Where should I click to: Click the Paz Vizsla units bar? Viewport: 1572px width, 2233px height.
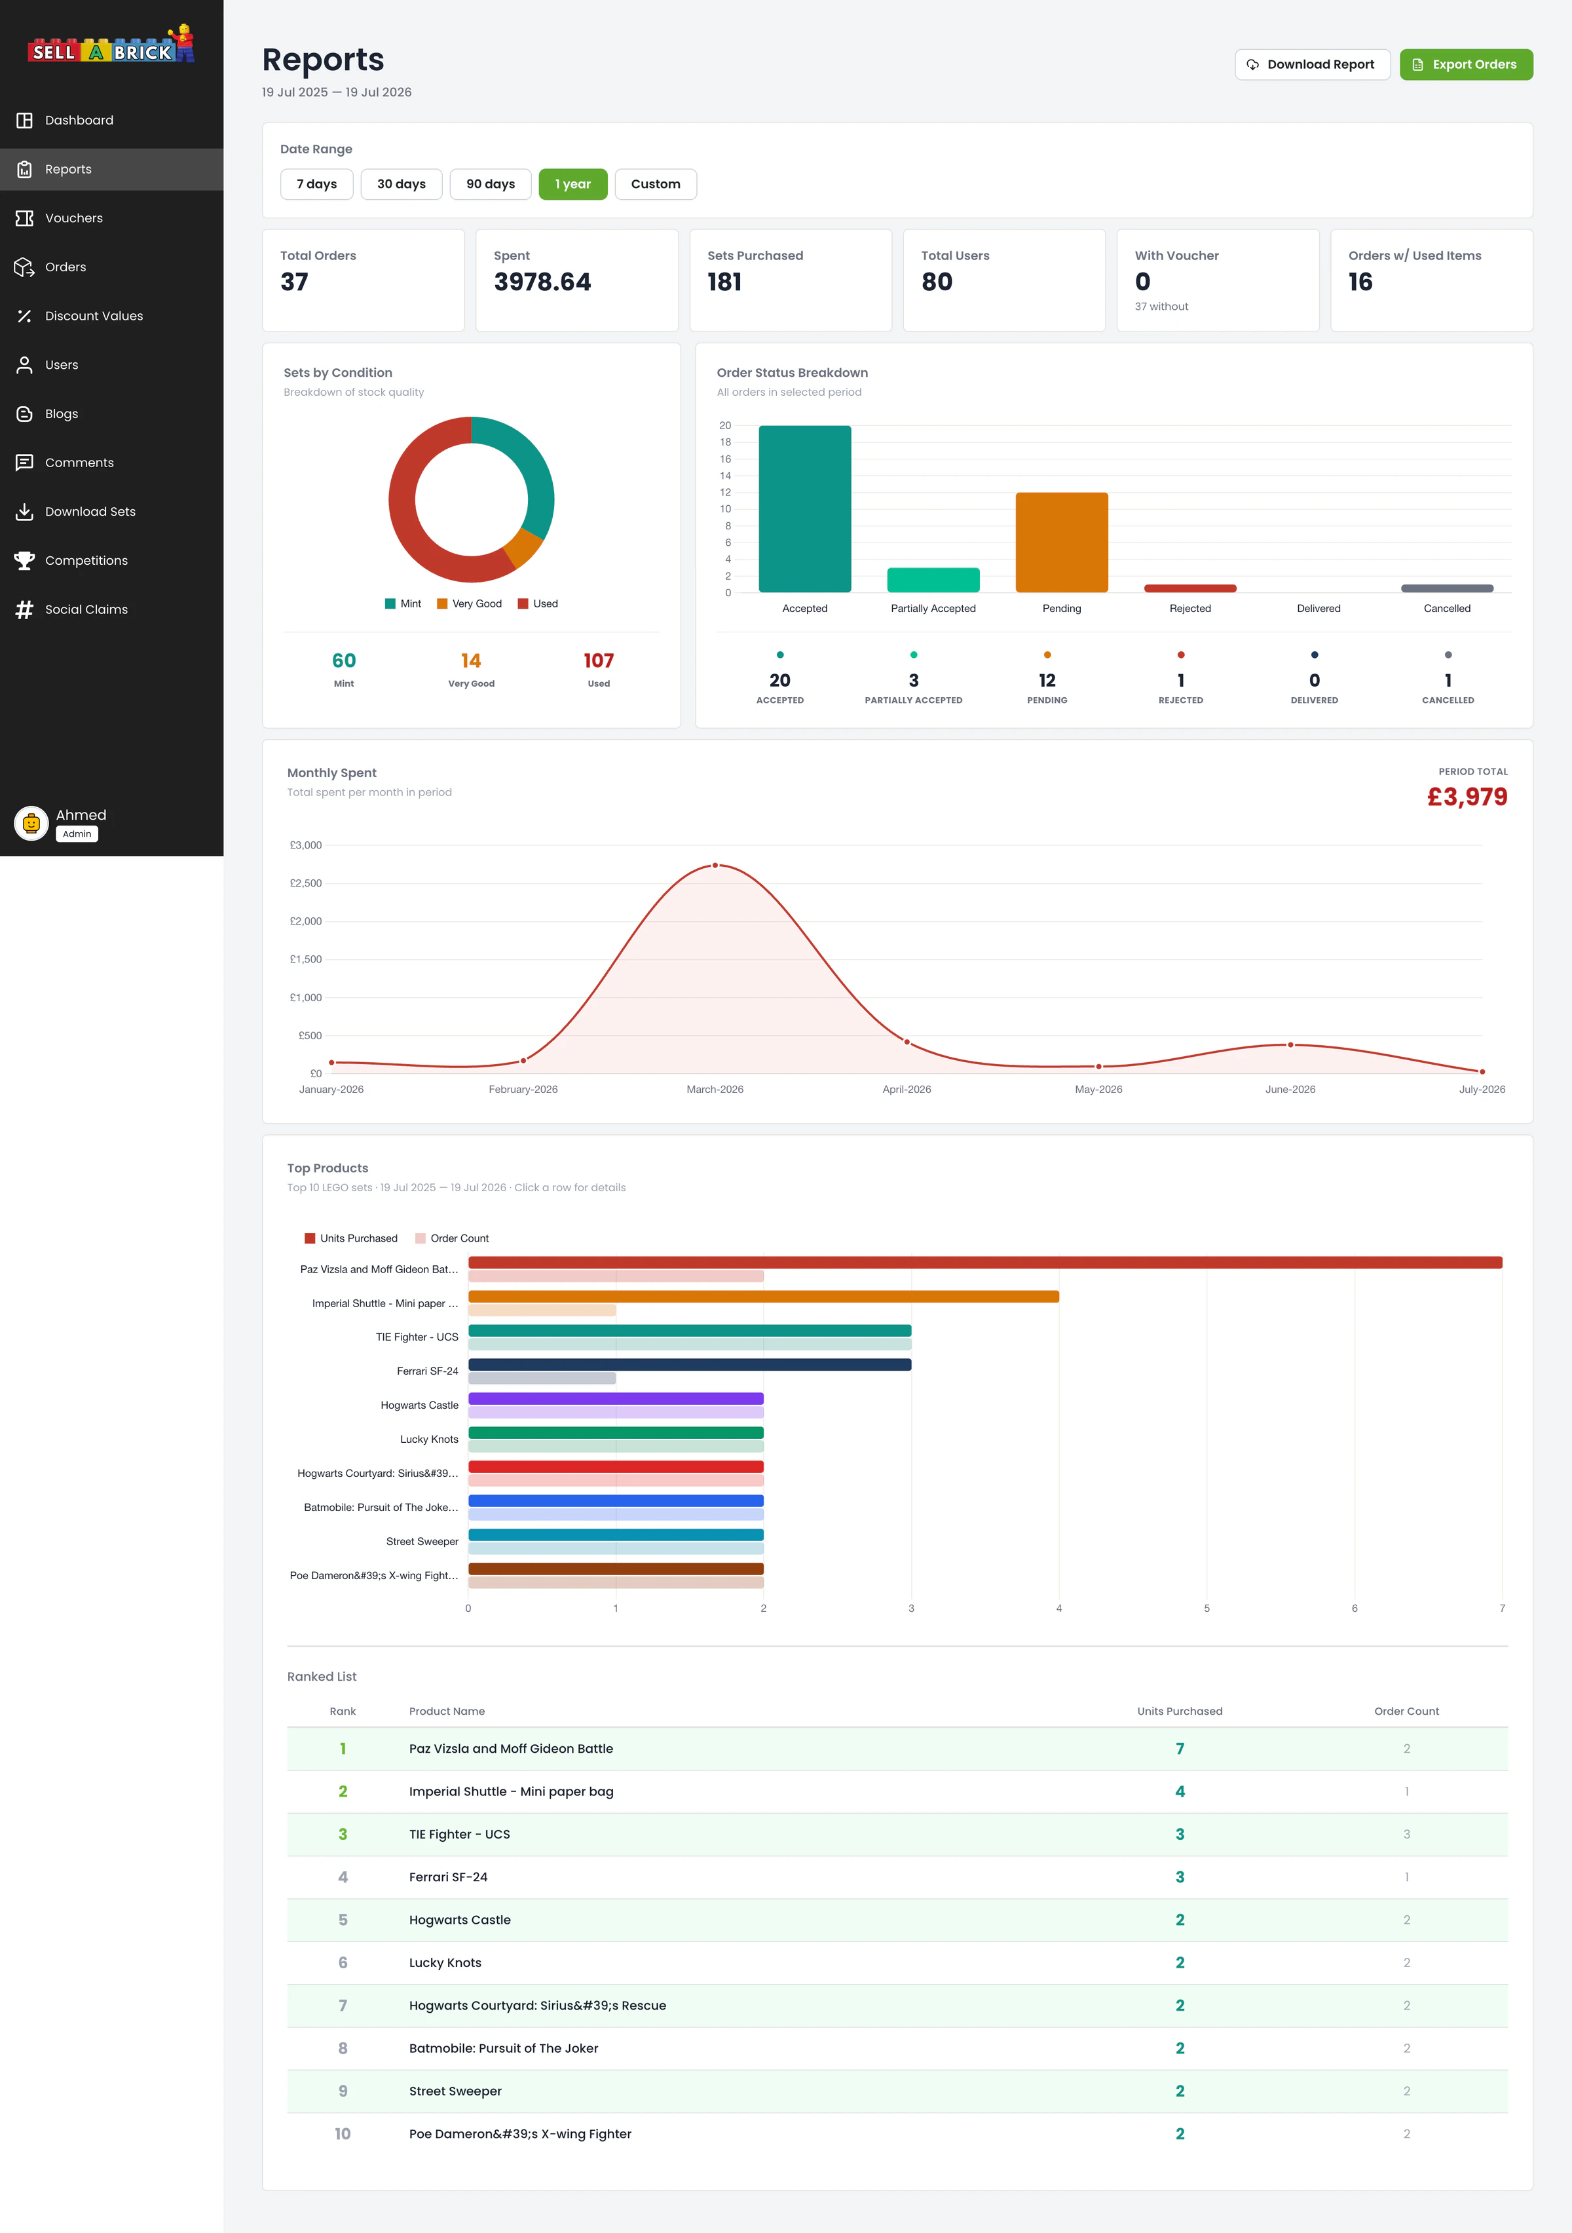click(986, 1263)
